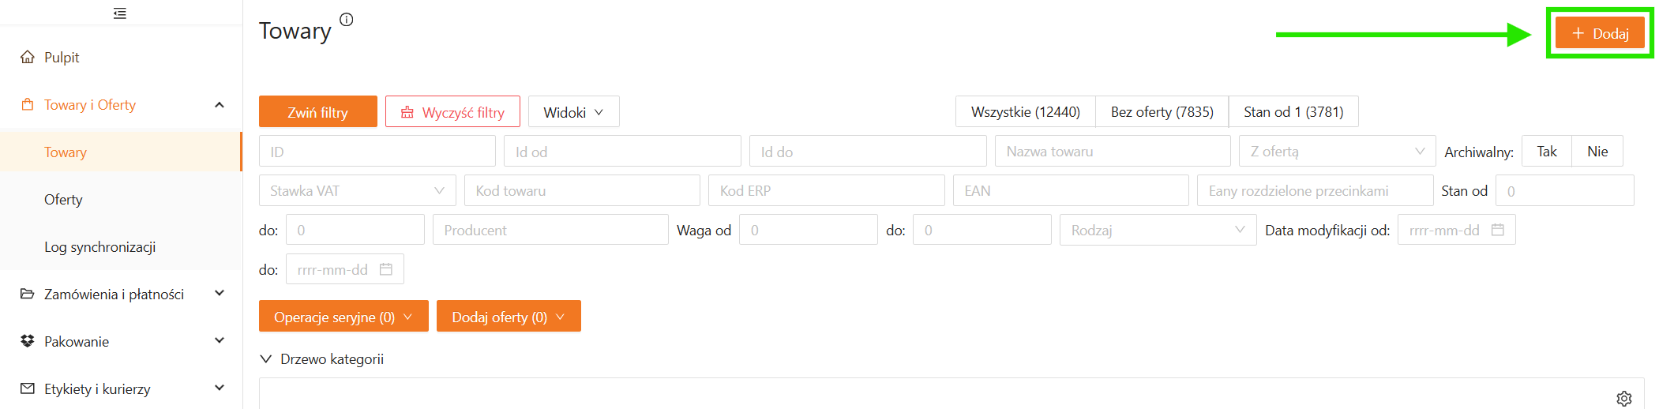Click the Etykiety i kurierzy envelope icon

click(28, 388)
